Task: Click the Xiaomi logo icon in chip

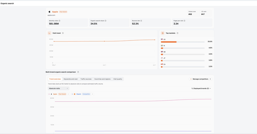Action: [x=75, y=94]
